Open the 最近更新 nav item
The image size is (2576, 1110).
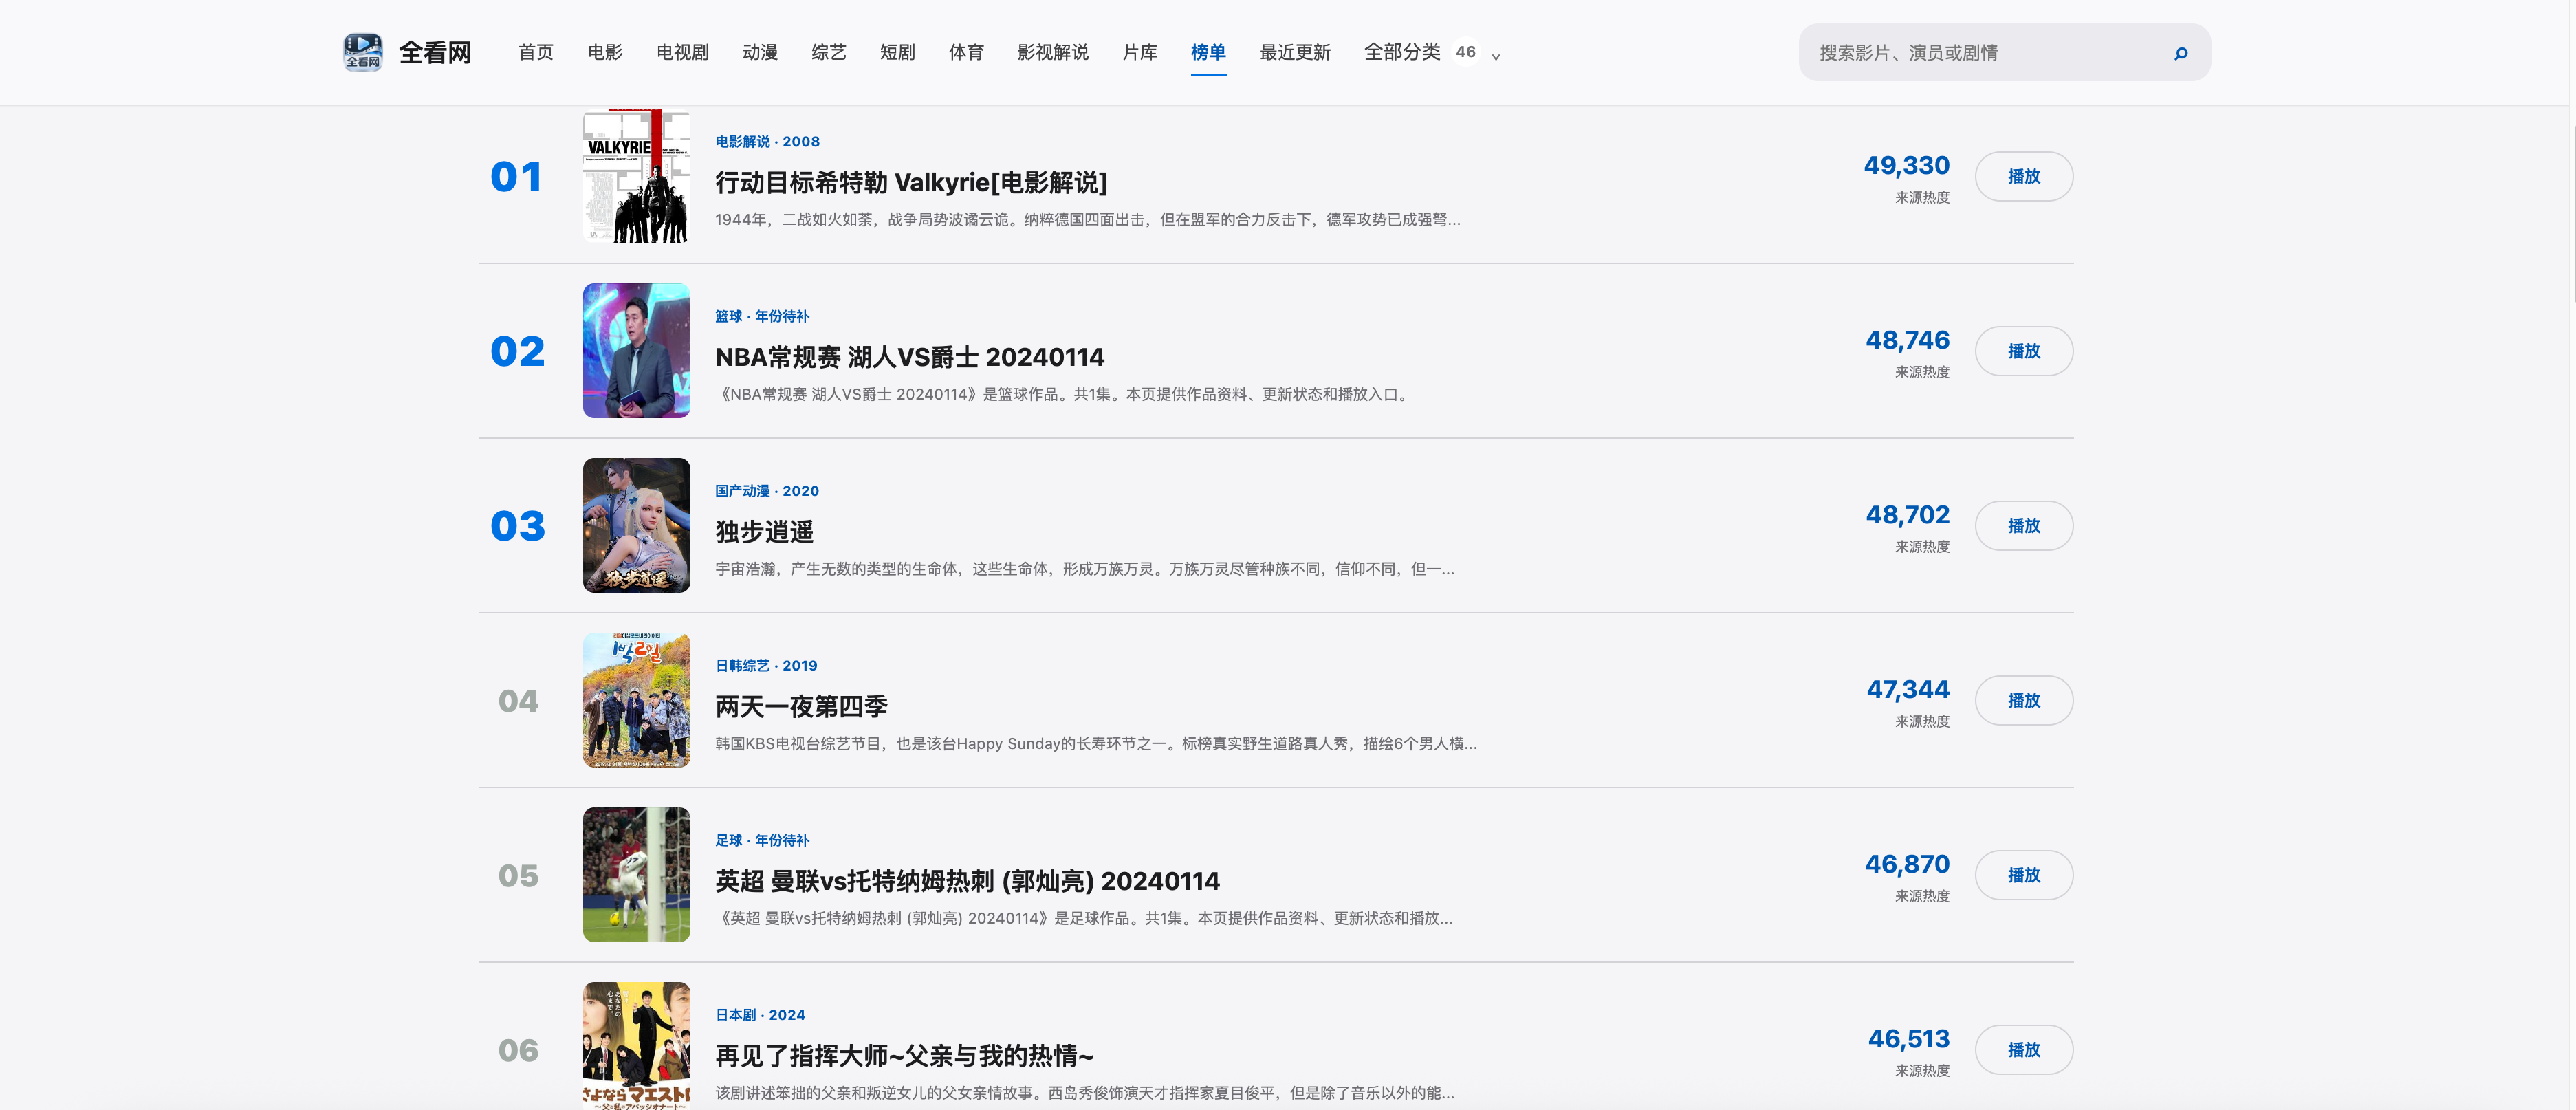click(1295, 52)
